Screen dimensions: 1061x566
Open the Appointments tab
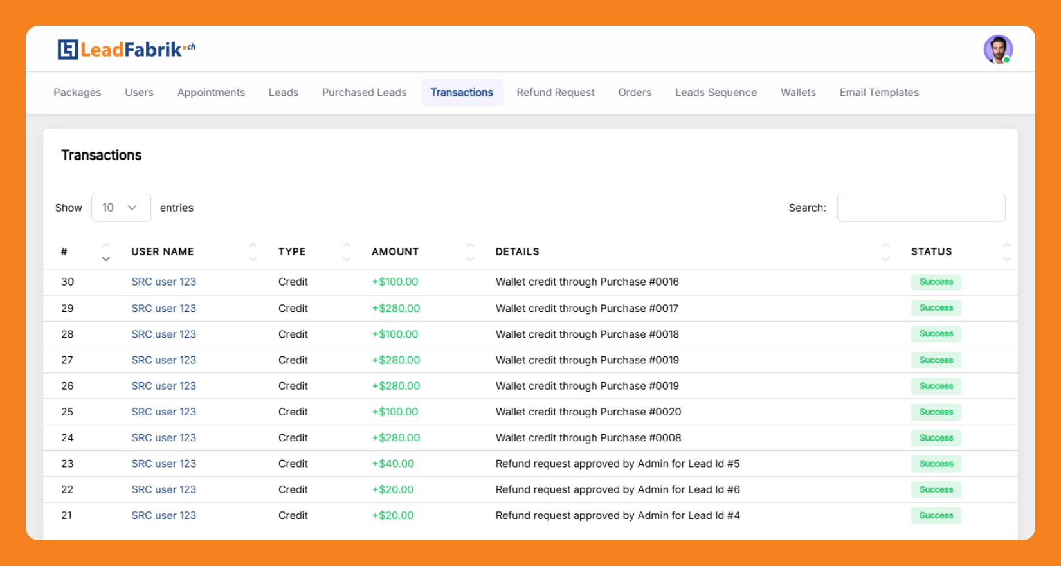[211, 93]
